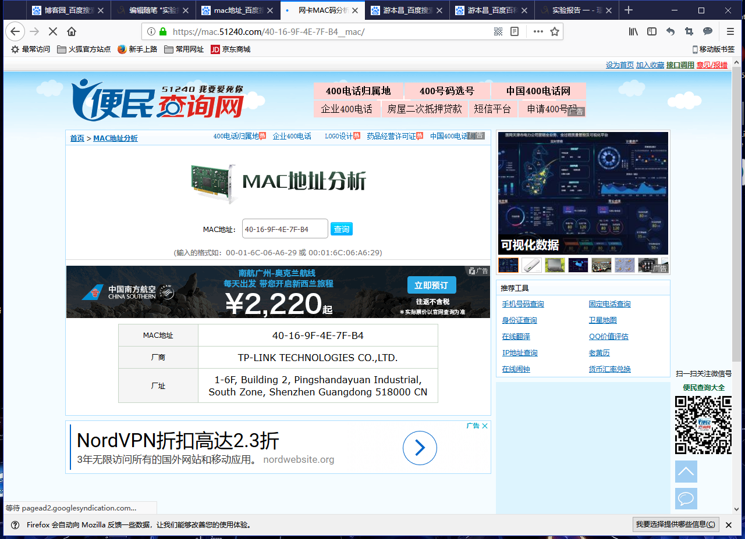
Task: Stop loading the current page
Action: point(53,31)
